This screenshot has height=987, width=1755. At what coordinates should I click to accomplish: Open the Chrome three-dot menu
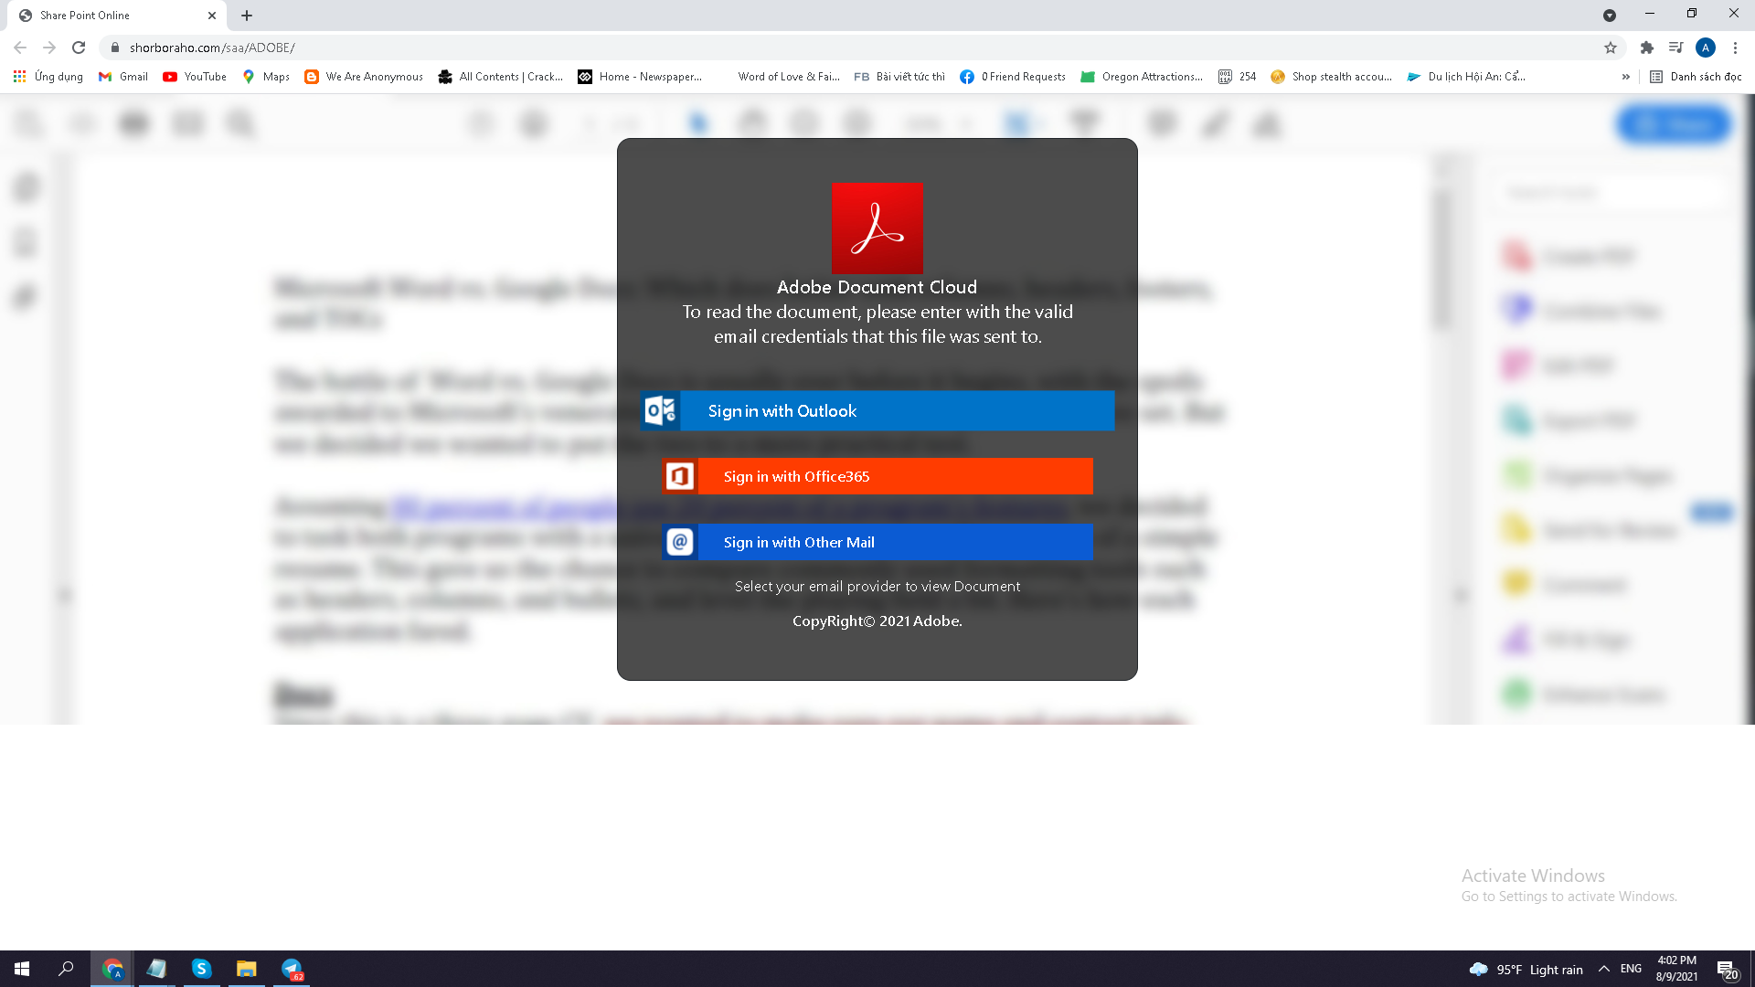1735,48
